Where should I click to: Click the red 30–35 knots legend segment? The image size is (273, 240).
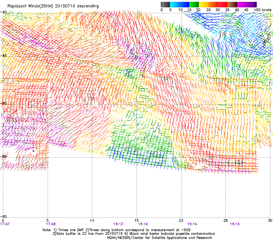[x=223, y=4]
